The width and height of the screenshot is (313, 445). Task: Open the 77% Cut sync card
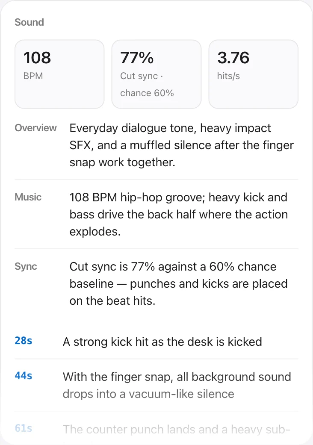tap(156, 74)
